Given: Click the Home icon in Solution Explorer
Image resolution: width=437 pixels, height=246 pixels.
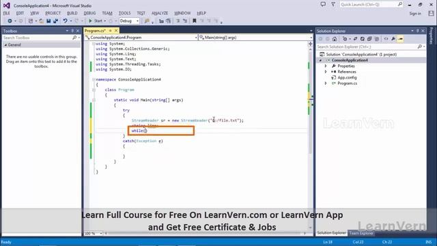Looking at the screenshot, I should click(x=335, y=39).
